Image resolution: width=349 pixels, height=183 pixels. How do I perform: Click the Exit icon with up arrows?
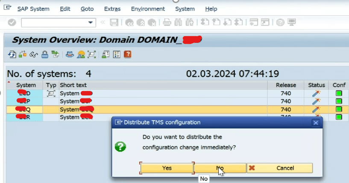[141, 23]
